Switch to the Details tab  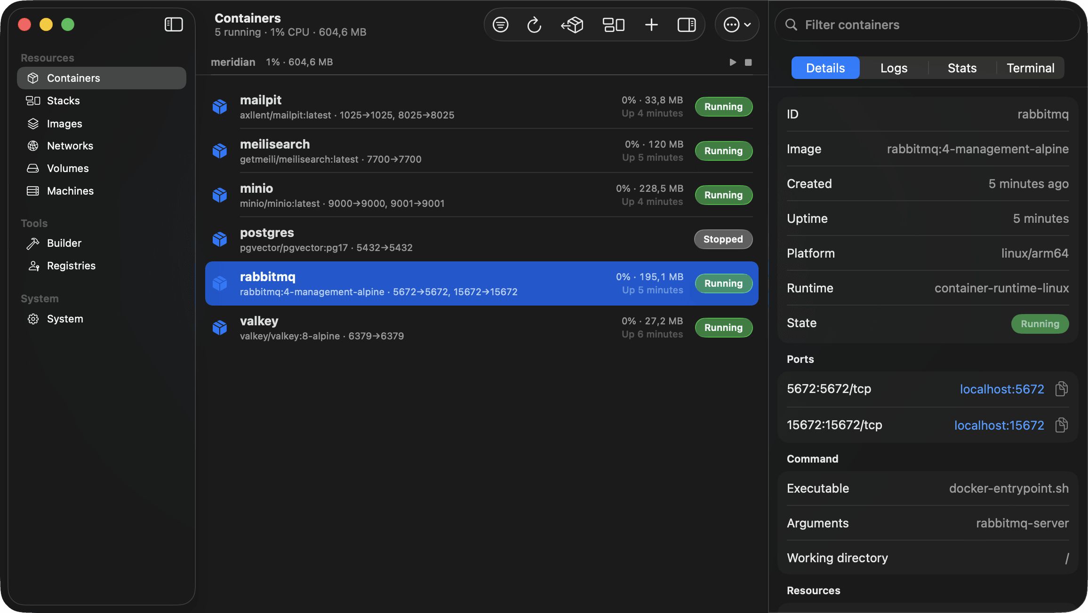click(x=825, y=68)
